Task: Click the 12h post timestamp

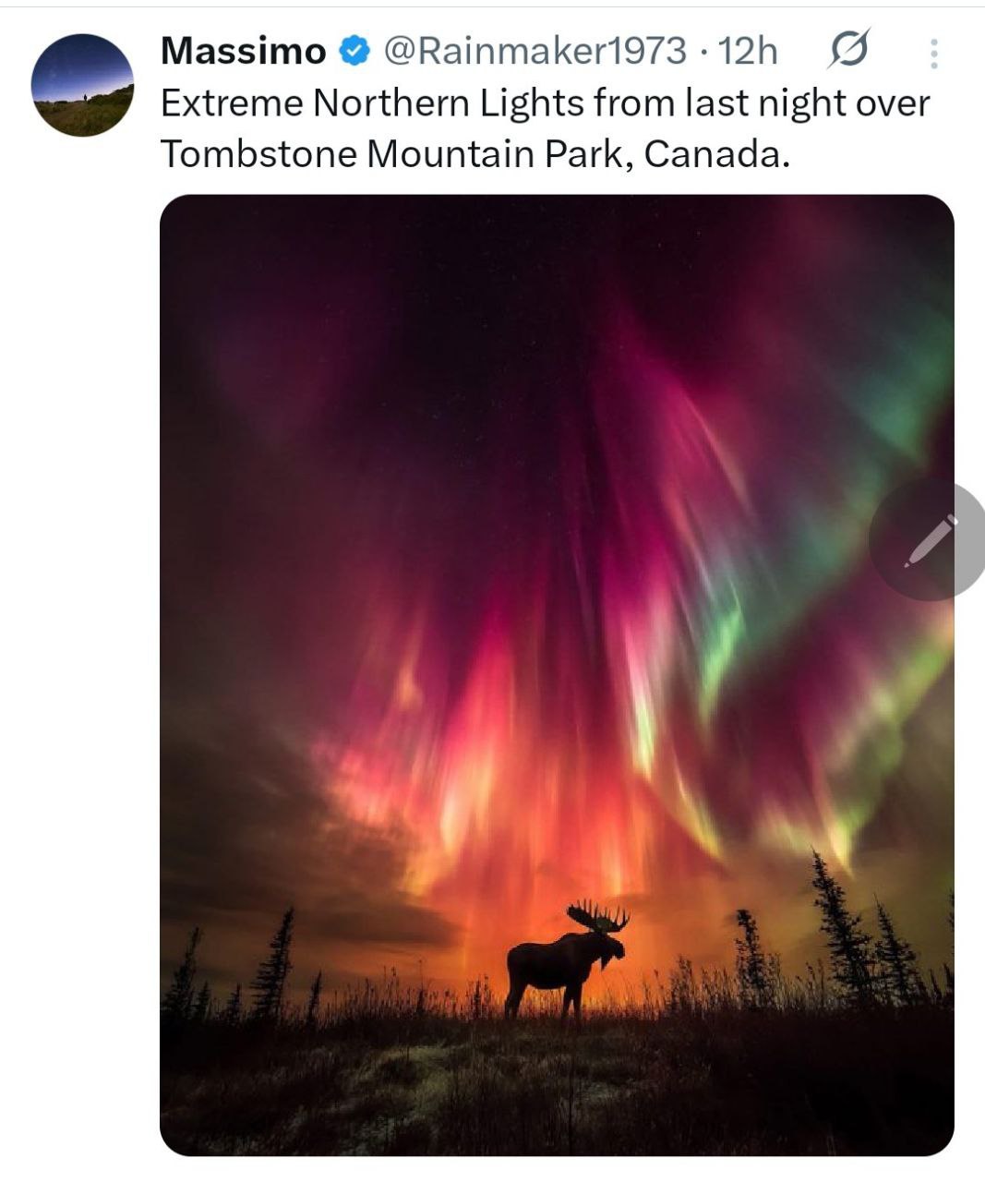Action: coord(748,52)
